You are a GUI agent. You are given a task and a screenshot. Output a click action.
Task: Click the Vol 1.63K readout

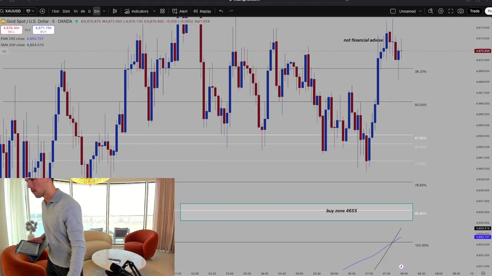click(x=202, y=21)
